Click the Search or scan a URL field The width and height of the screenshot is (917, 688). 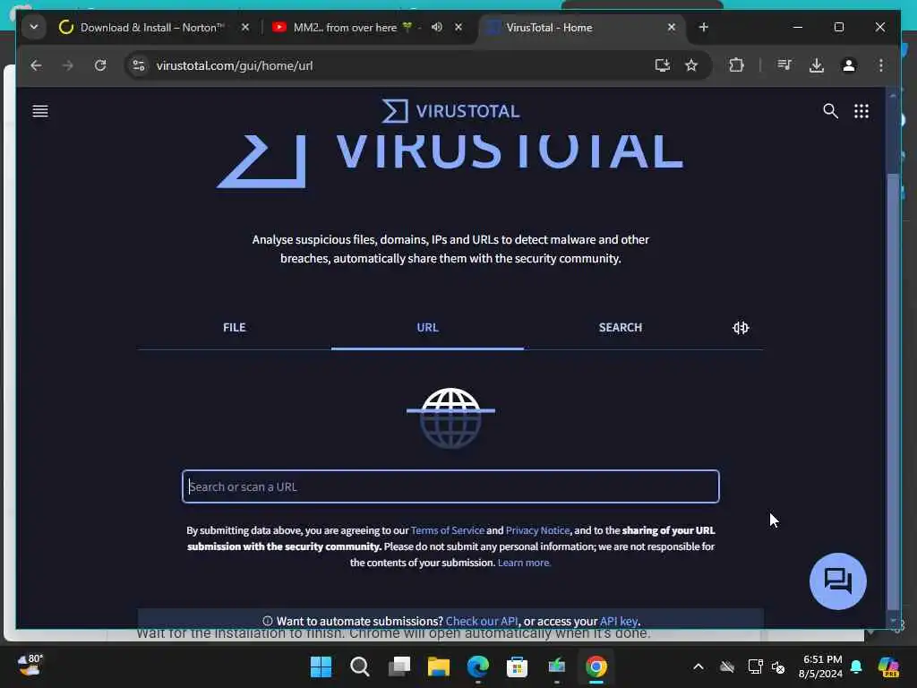(x=450, y=486)
